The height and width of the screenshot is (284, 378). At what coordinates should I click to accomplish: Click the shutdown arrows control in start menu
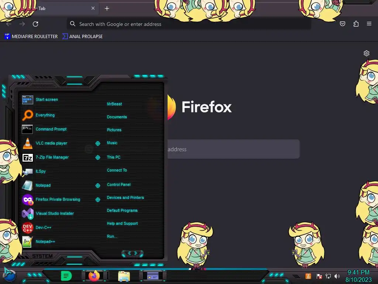(x=133, y=253)
